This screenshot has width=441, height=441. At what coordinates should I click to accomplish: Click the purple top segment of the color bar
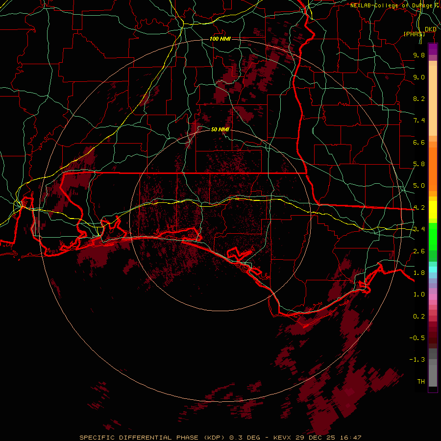pyautogui.click(x=433, y=49)
